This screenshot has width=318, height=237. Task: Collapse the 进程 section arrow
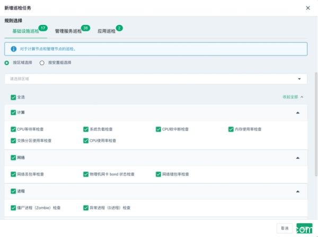coord(297,192)
